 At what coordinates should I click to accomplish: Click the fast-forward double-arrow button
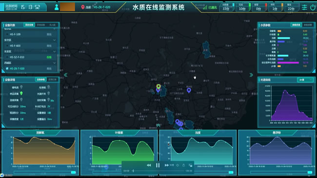(x=167, y=165)
